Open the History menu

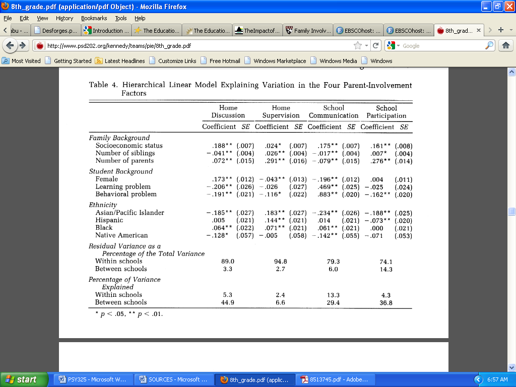(x=64, y=18)
